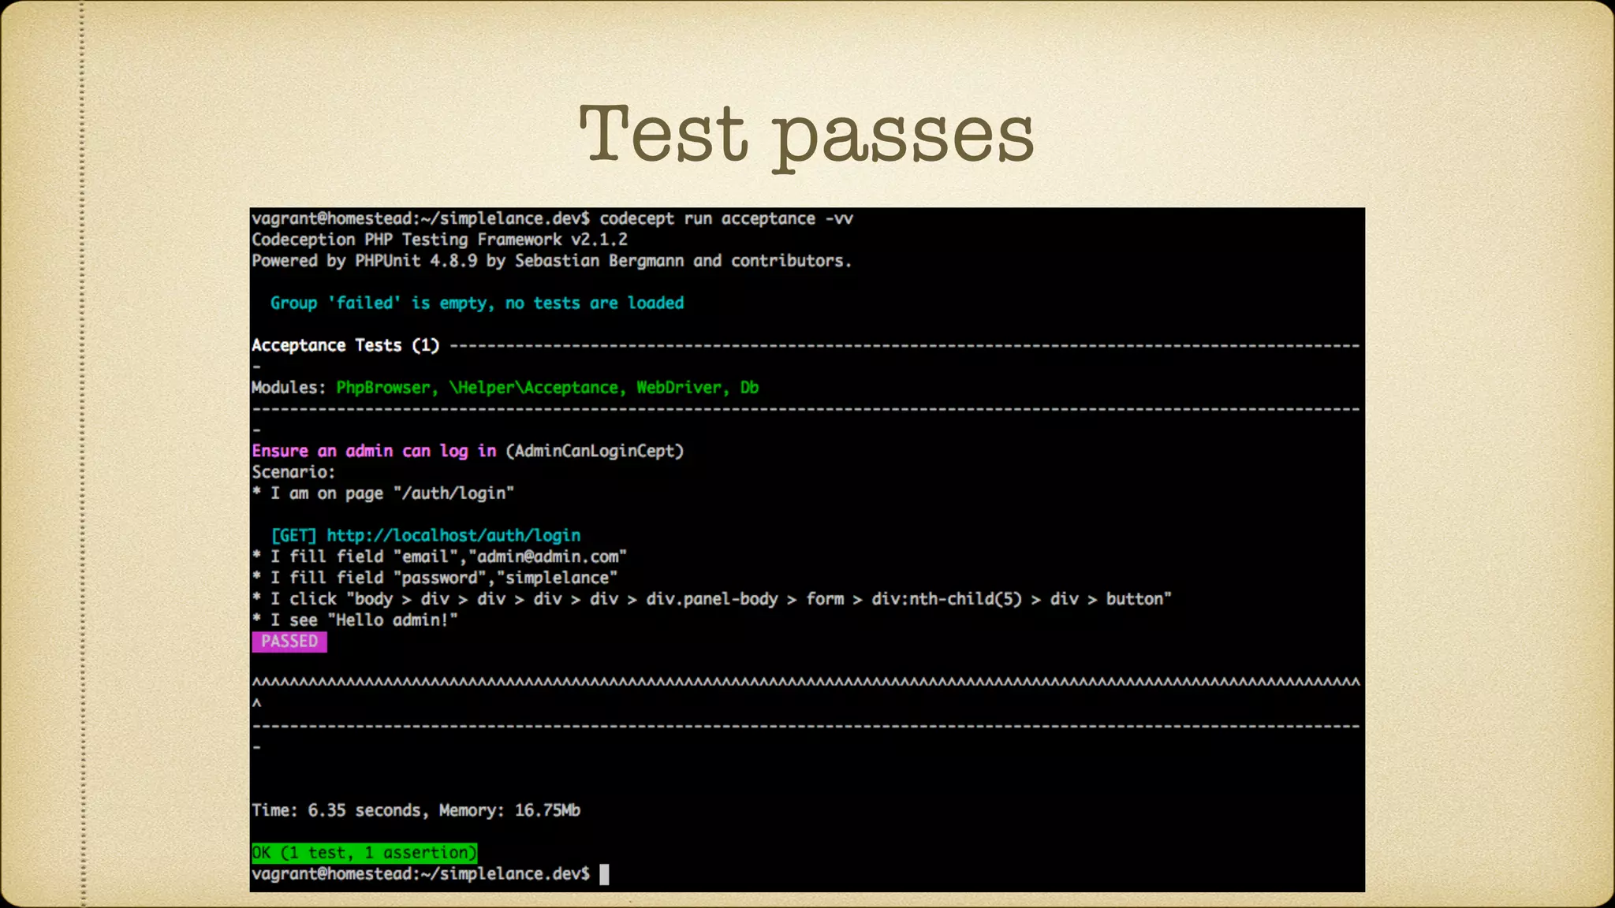The width and height of the screenshot is (1615, 908).
Task: Click the http://localhost/auth/login URL
Action: click(453, 536)
